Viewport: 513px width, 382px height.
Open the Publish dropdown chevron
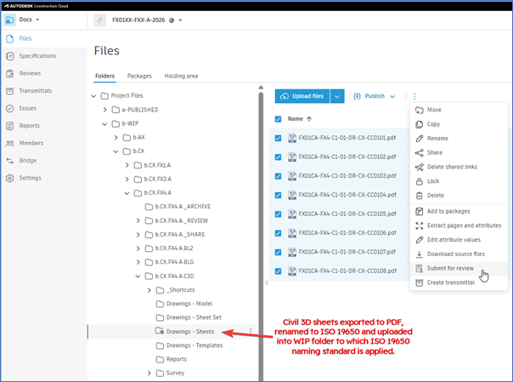tap(392, 96)
